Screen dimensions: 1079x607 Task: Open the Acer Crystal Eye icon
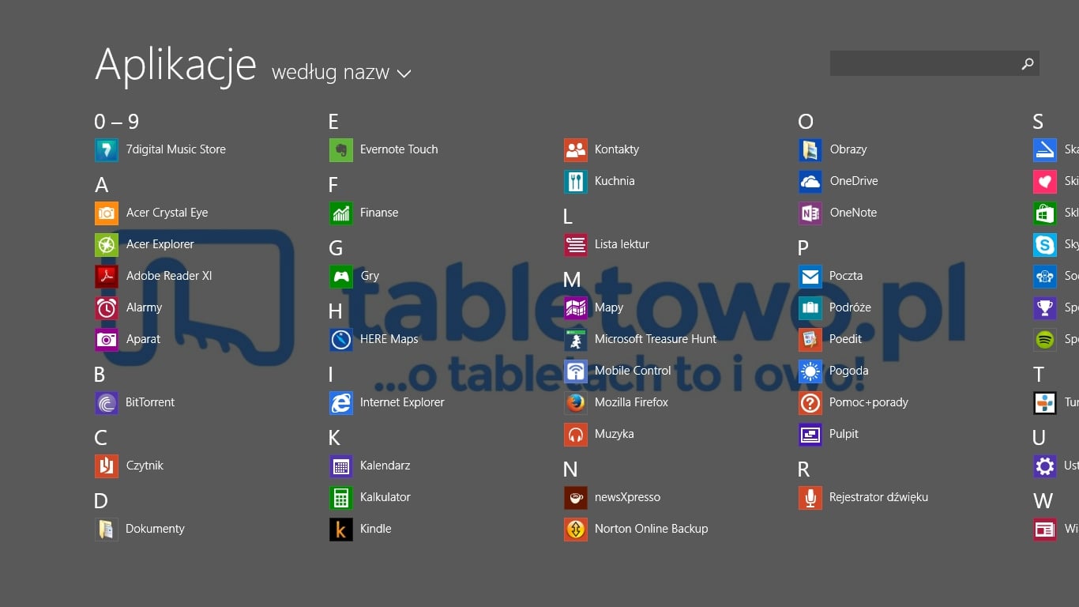(x=107, y=213)
